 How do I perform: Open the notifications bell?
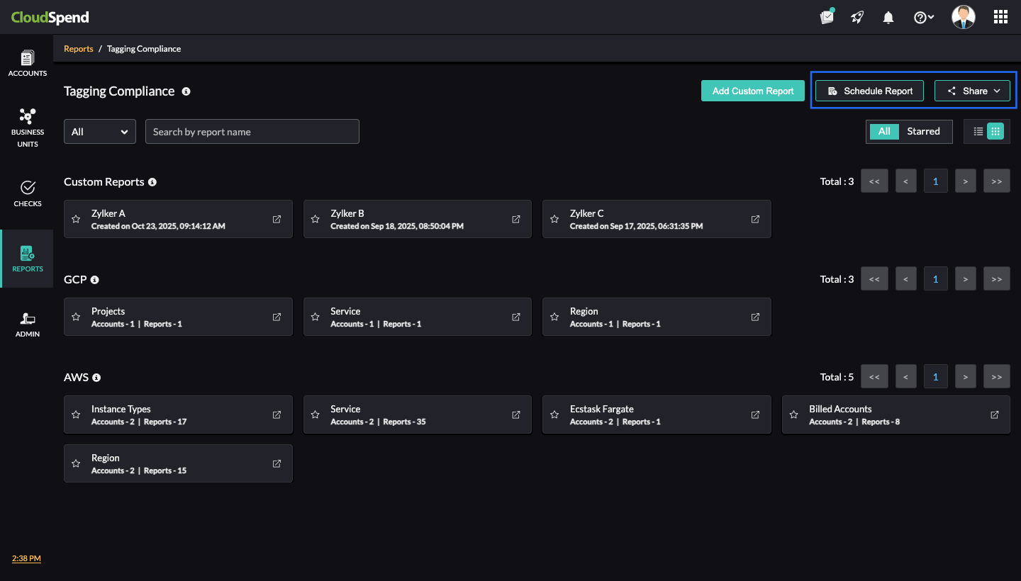(888, 16)
